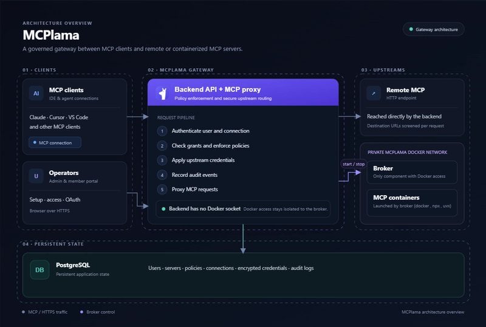Click step 3 number circle
The image size is (486, 327).
pyautogui.click(x=162, y=160)
